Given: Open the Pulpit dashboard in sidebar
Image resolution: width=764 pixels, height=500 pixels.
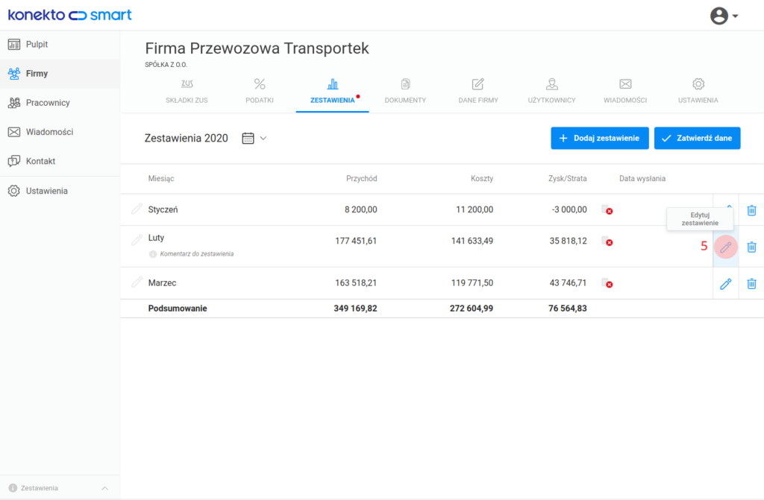Looking at the screenshot, I should [60, 44].
